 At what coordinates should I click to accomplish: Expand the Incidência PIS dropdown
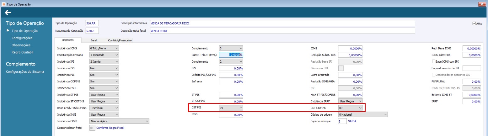point(104,75)
